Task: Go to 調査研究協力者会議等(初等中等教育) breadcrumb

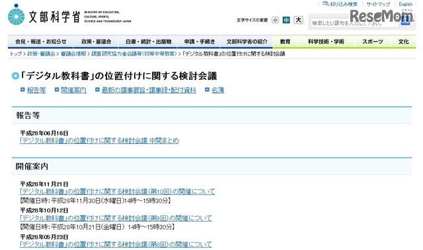Action: coord(134,54)
